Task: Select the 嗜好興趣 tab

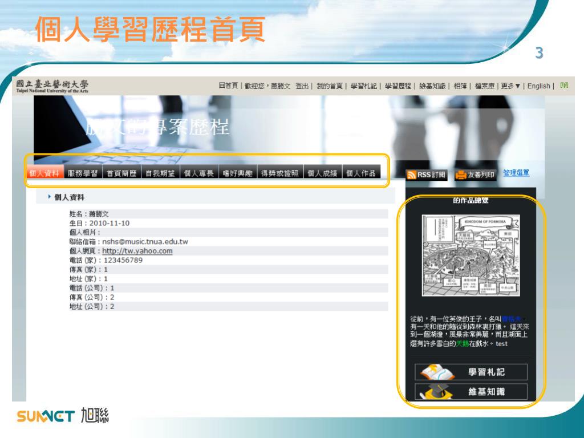Action: (238, 173)
